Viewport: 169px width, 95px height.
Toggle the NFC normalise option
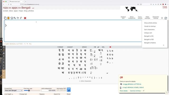(58, 90)
